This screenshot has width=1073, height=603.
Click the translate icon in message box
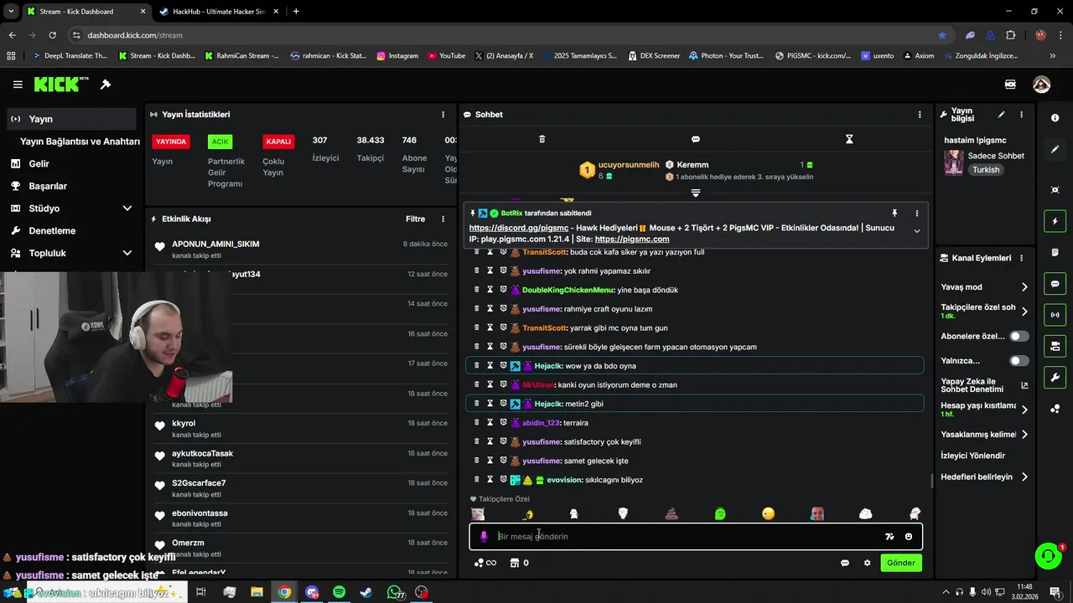click(x=889, y=537)
